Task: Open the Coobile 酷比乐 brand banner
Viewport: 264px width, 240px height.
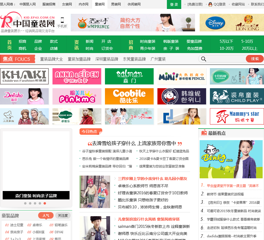Action: [129, 96]
